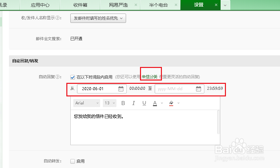
Task: Click the 已开通 full-text search status
Action: pyautogui.click(x=76, y=39)
